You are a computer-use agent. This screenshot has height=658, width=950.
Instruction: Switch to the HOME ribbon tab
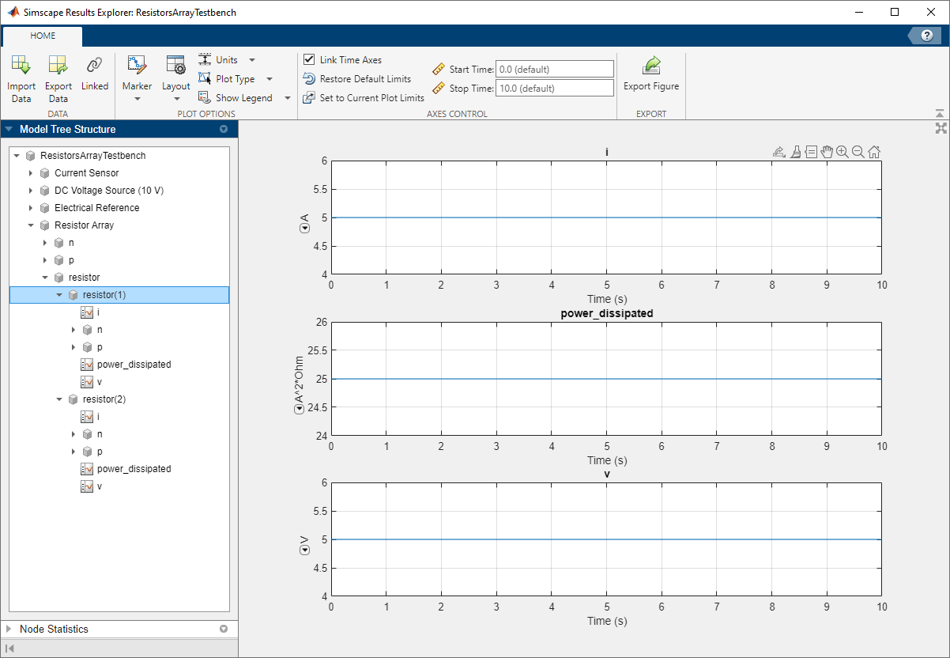[x=43, y=36]
